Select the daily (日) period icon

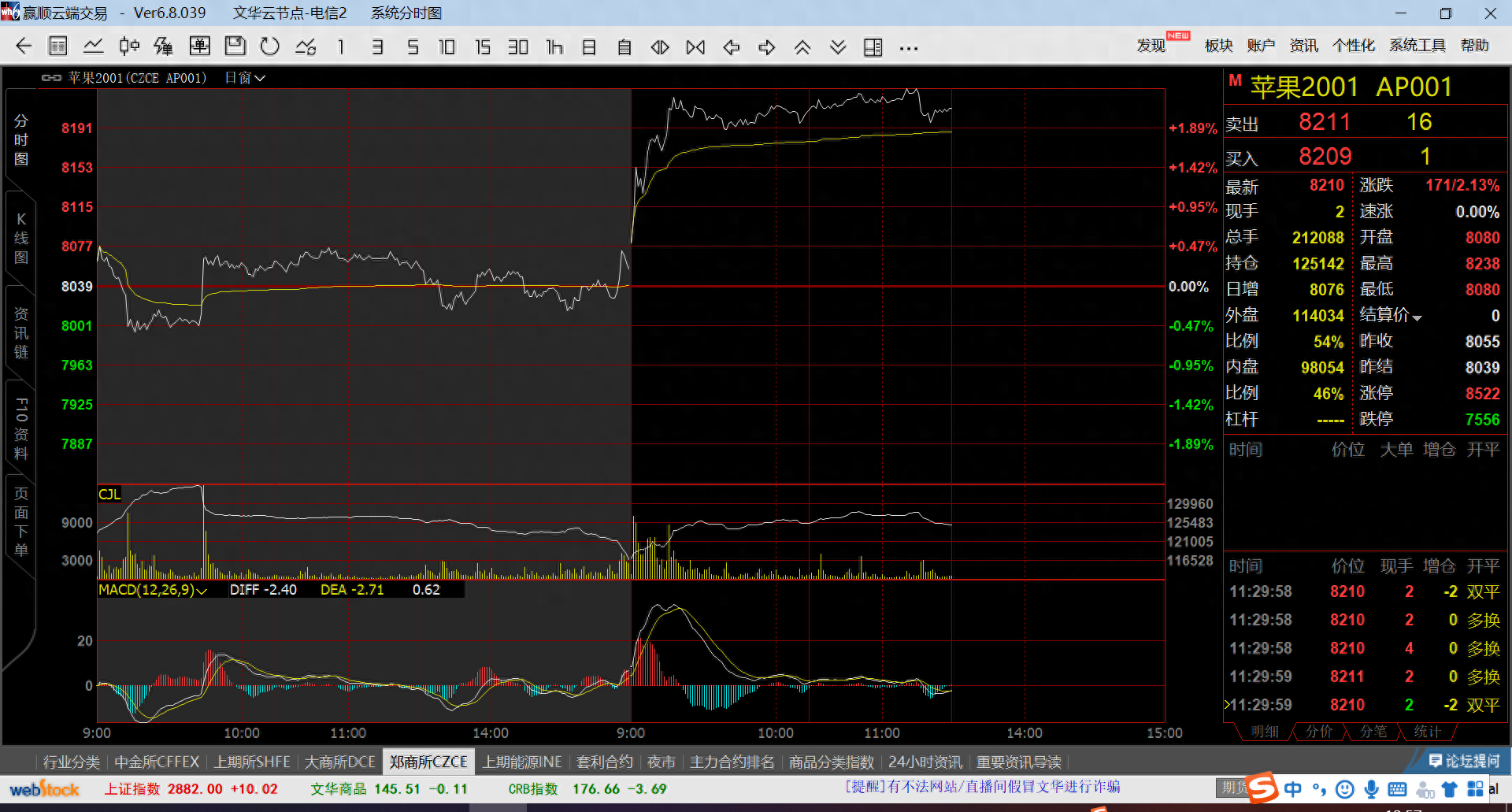(589, 47)
